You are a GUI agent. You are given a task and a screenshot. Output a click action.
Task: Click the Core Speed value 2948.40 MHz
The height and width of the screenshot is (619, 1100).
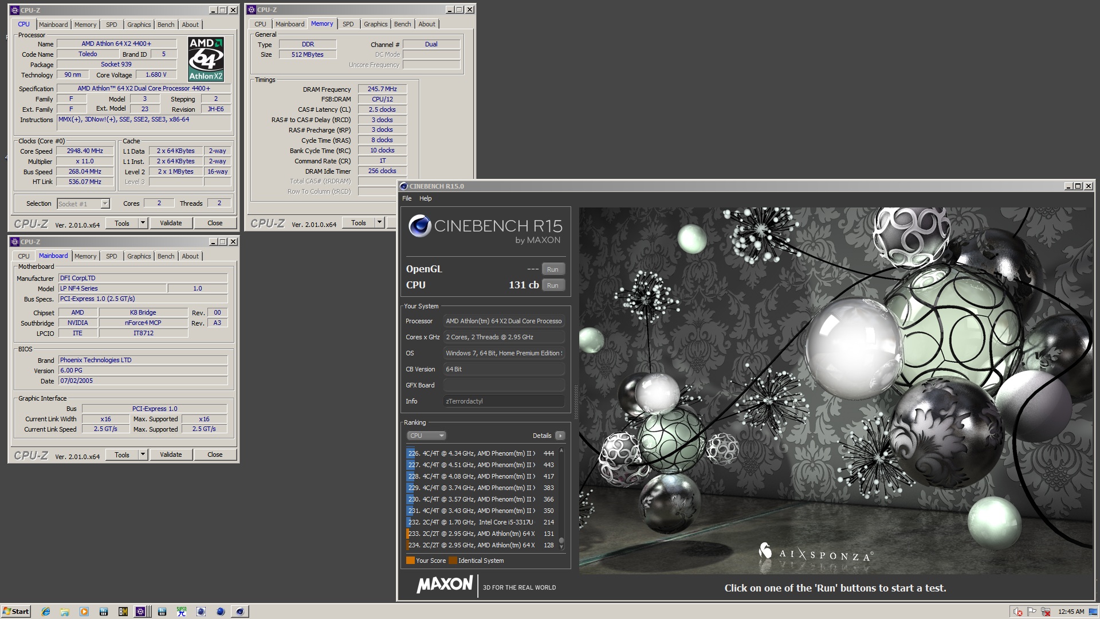tap(85, 151)
